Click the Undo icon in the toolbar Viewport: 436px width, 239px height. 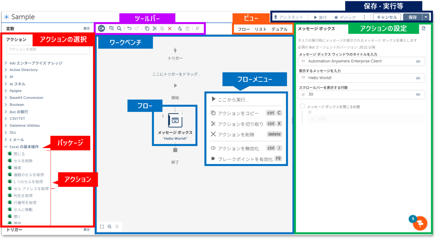130,28
